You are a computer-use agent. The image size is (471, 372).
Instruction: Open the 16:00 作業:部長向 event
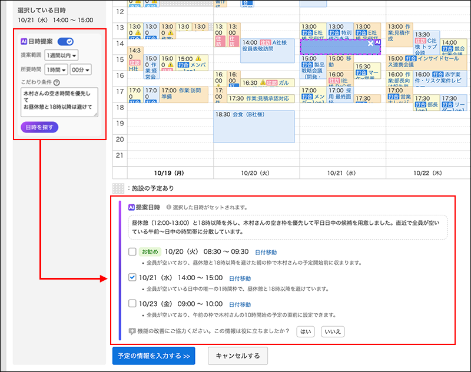[399, 79]
